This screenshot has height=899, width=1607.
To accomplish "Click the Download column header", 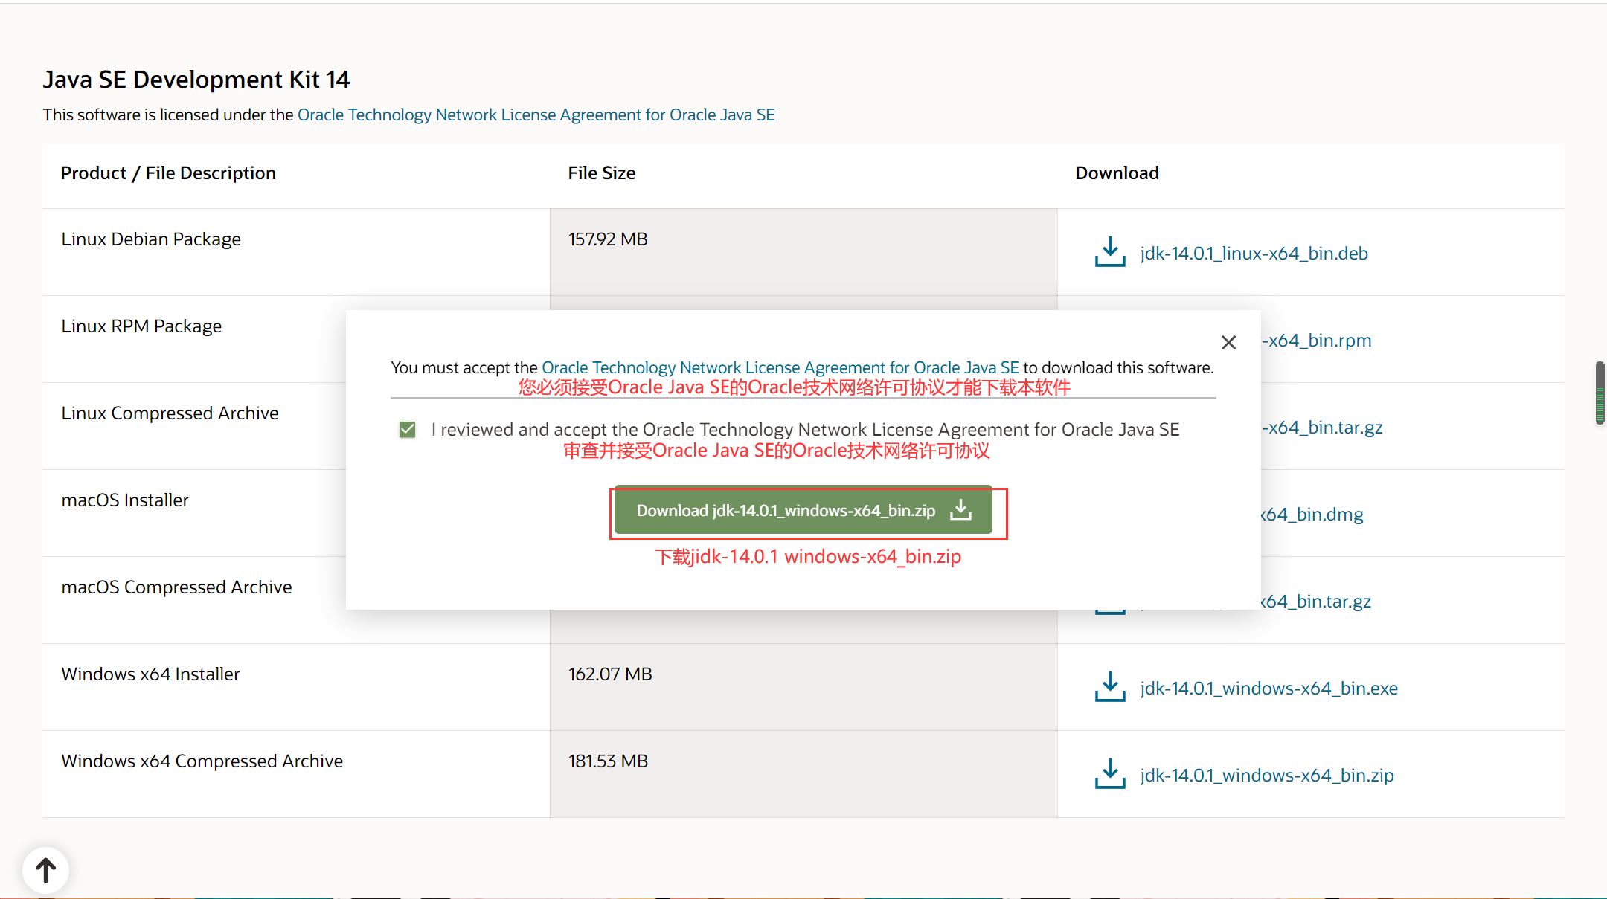I will [x=1117, y=173].
